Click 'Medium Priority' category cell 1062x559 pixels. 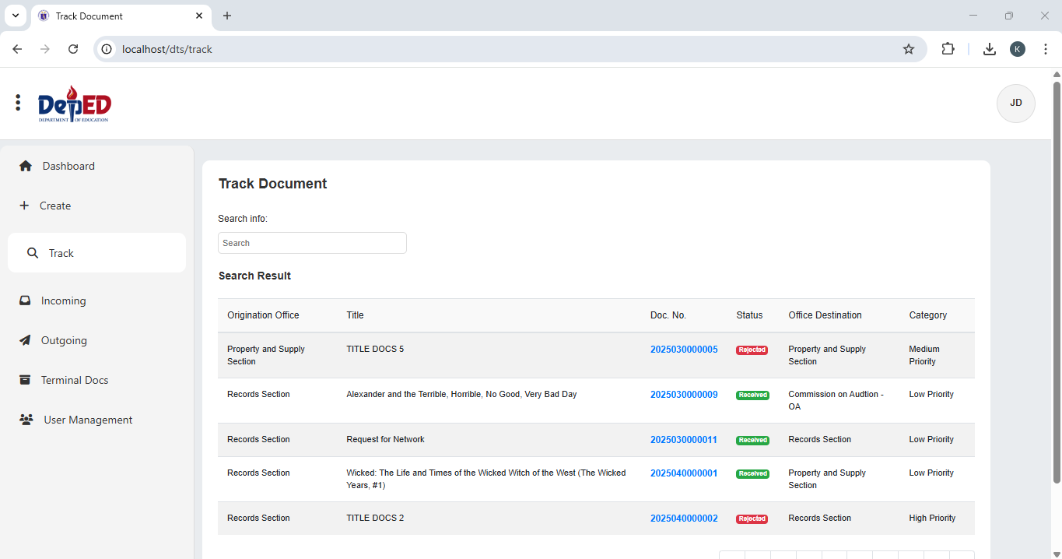tap(924, 355)
